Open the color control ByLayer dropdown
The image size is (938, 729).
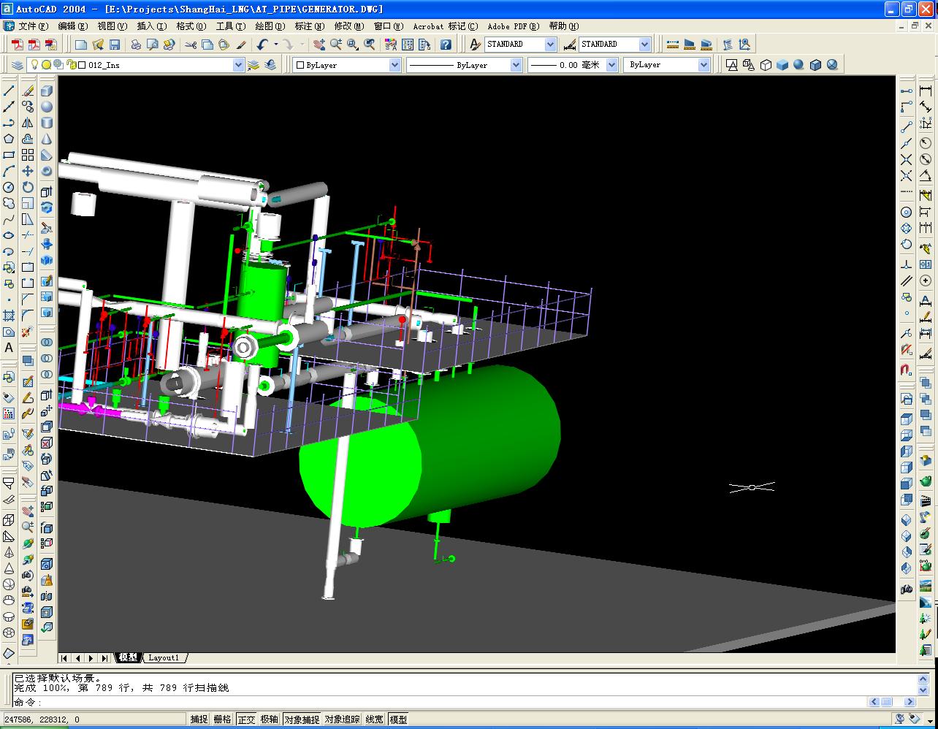pyautogui.click(x=395, y=65)
